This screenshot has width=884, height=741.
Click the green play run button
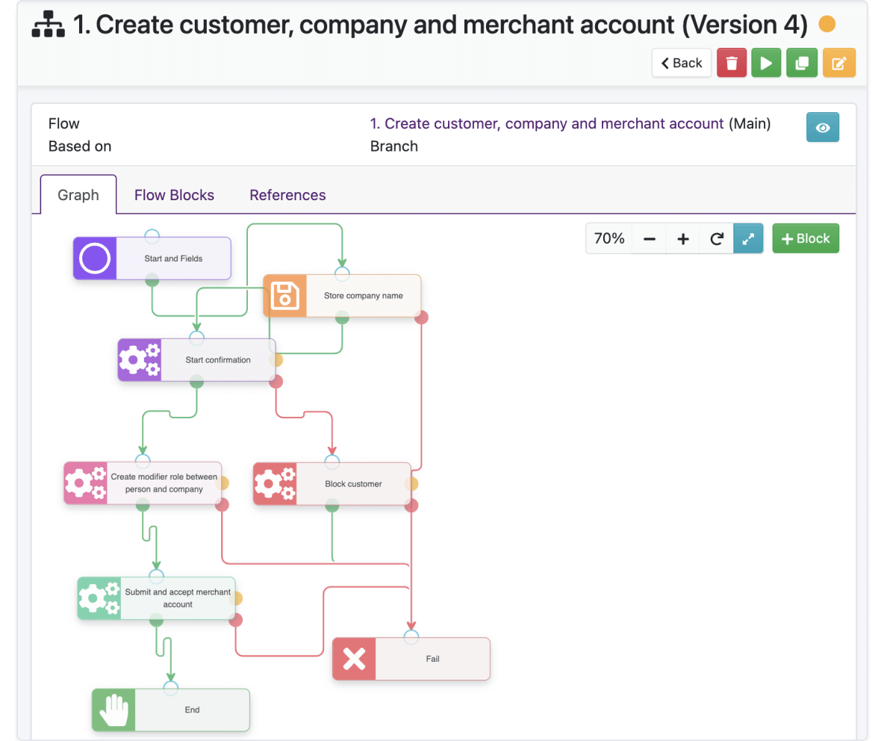pos(765,63)
